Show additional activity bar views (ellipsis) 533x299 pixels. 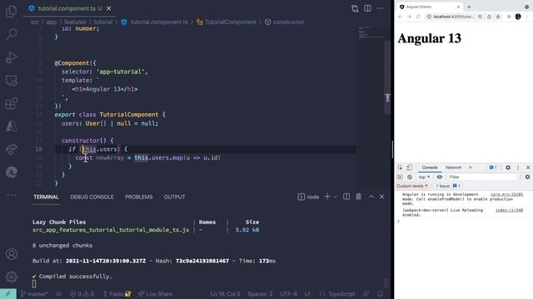click(x=12, y=195)
